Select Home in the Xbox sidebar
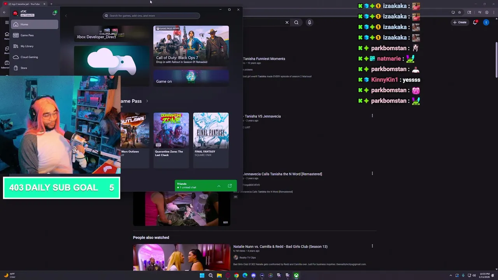 tap(35, 24)
